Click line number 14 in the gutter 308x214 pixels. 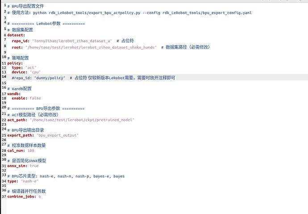click(4, 77)
